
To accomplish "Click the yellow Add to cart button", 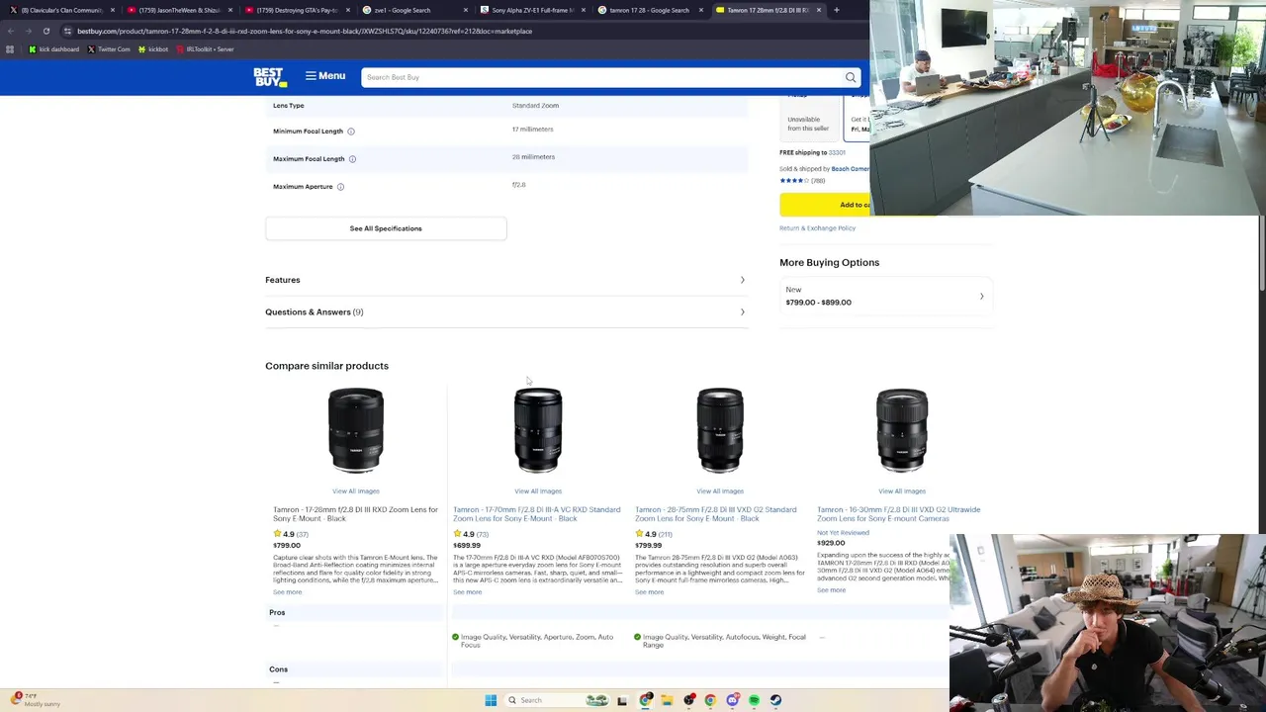I will click(825, 205).
